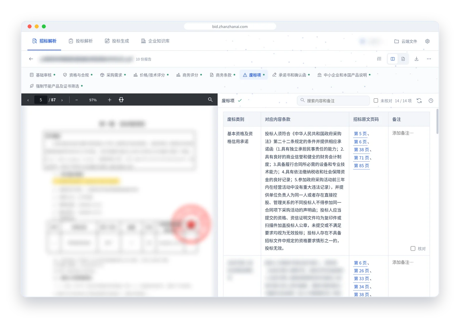Click the results table vertical scrollbar

[x=437, y=121]
